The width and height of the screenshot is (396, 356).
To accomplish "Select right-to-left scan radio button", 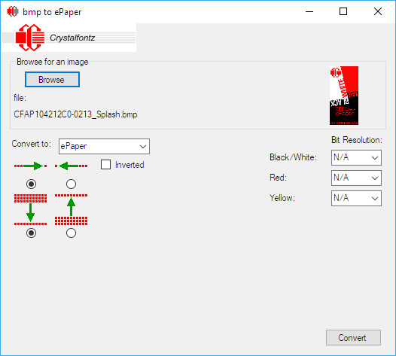I will pos(71,184).
